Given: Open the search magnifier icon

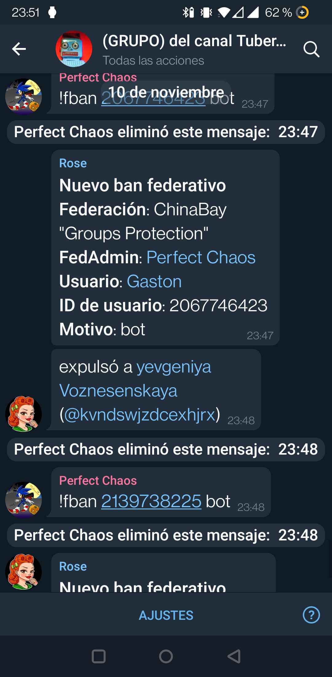Looking at the screenshot, I should coord(311,49).
